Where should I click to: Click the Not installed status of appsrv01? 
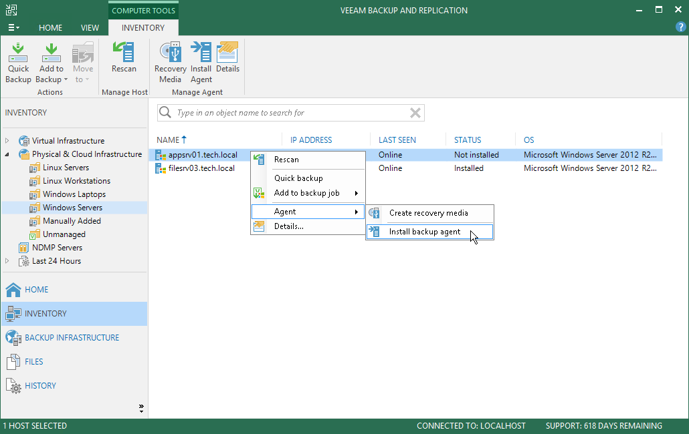coord(476,155)
